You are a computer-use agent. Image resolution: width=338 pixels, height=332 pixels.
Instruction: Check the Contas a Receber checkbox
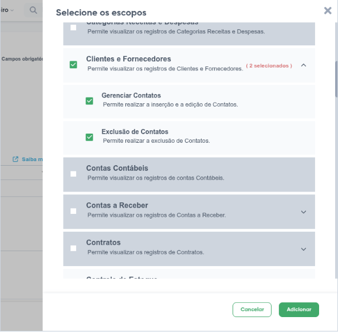pyautogui.click(x=73, y=211)
